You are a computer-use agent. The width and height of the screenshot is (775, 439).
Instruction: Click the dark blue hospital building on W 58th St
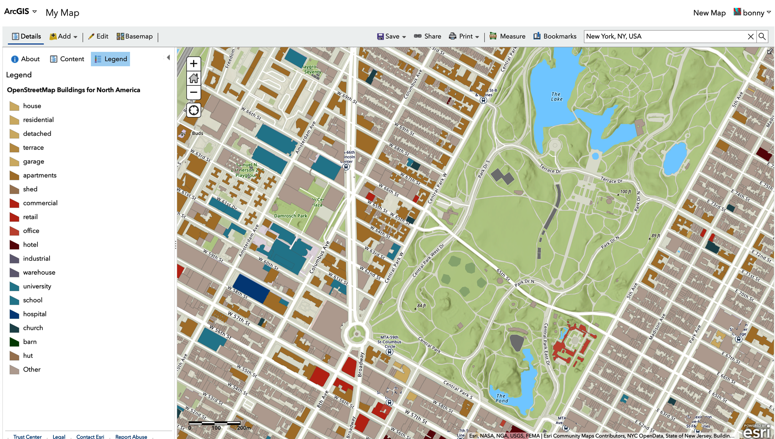point(252,288)
